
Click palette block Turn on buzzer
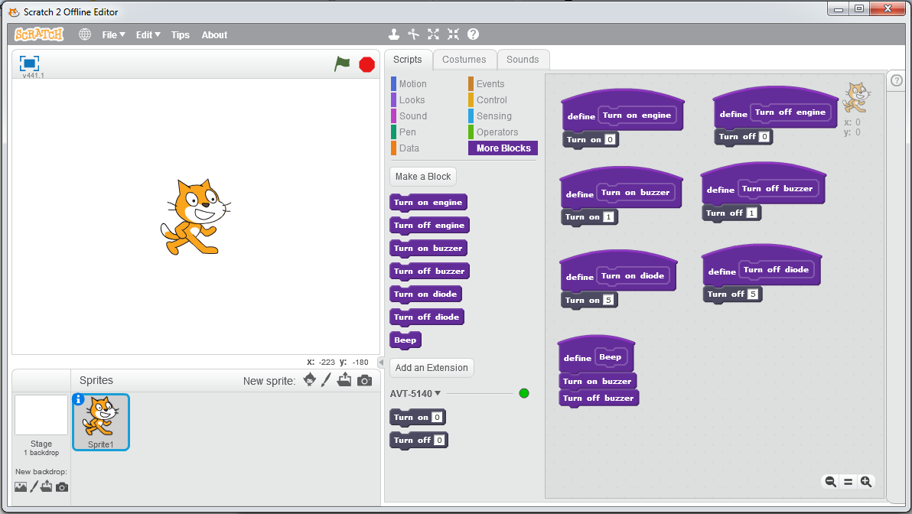coord(428,249)
